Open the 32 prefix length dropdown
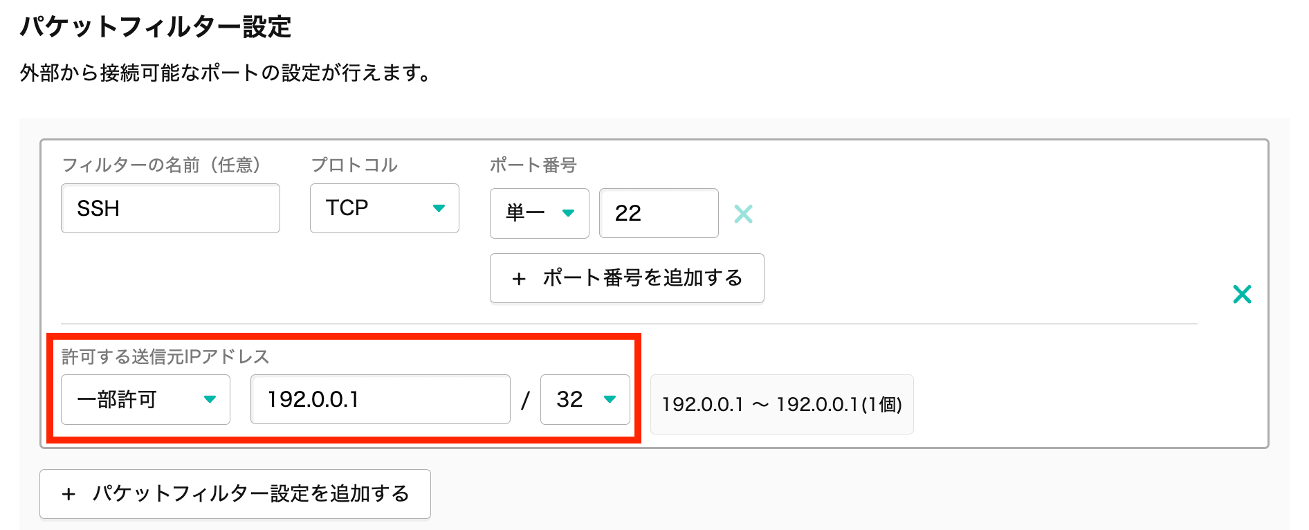This screenshot has width=1309, height=530. tap(585, 399)
